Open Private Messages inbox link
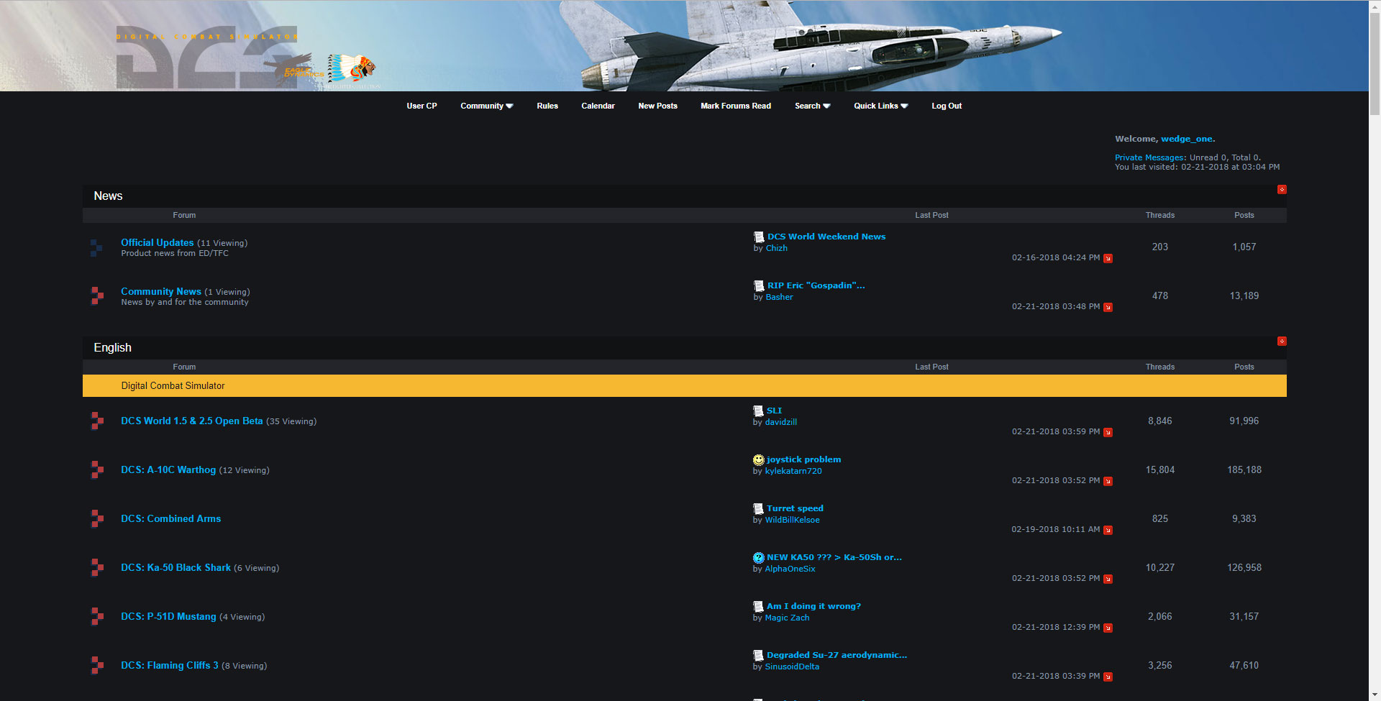Image resolution: width=1381 pixels, height=701 pixels. tap(1149, 157)
